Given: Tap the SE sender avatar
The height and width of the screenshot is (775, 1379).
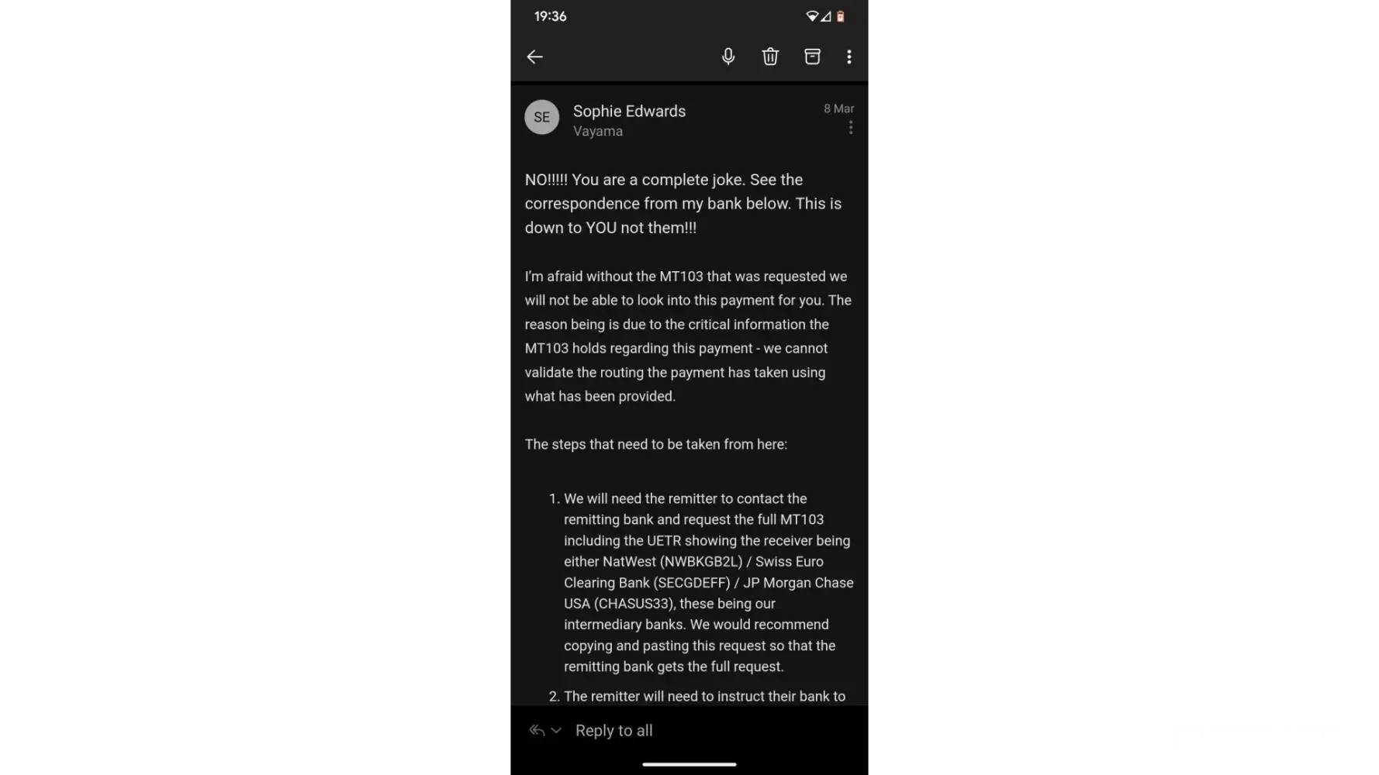Looking at the screenshot, I should [x=541, y=117].
